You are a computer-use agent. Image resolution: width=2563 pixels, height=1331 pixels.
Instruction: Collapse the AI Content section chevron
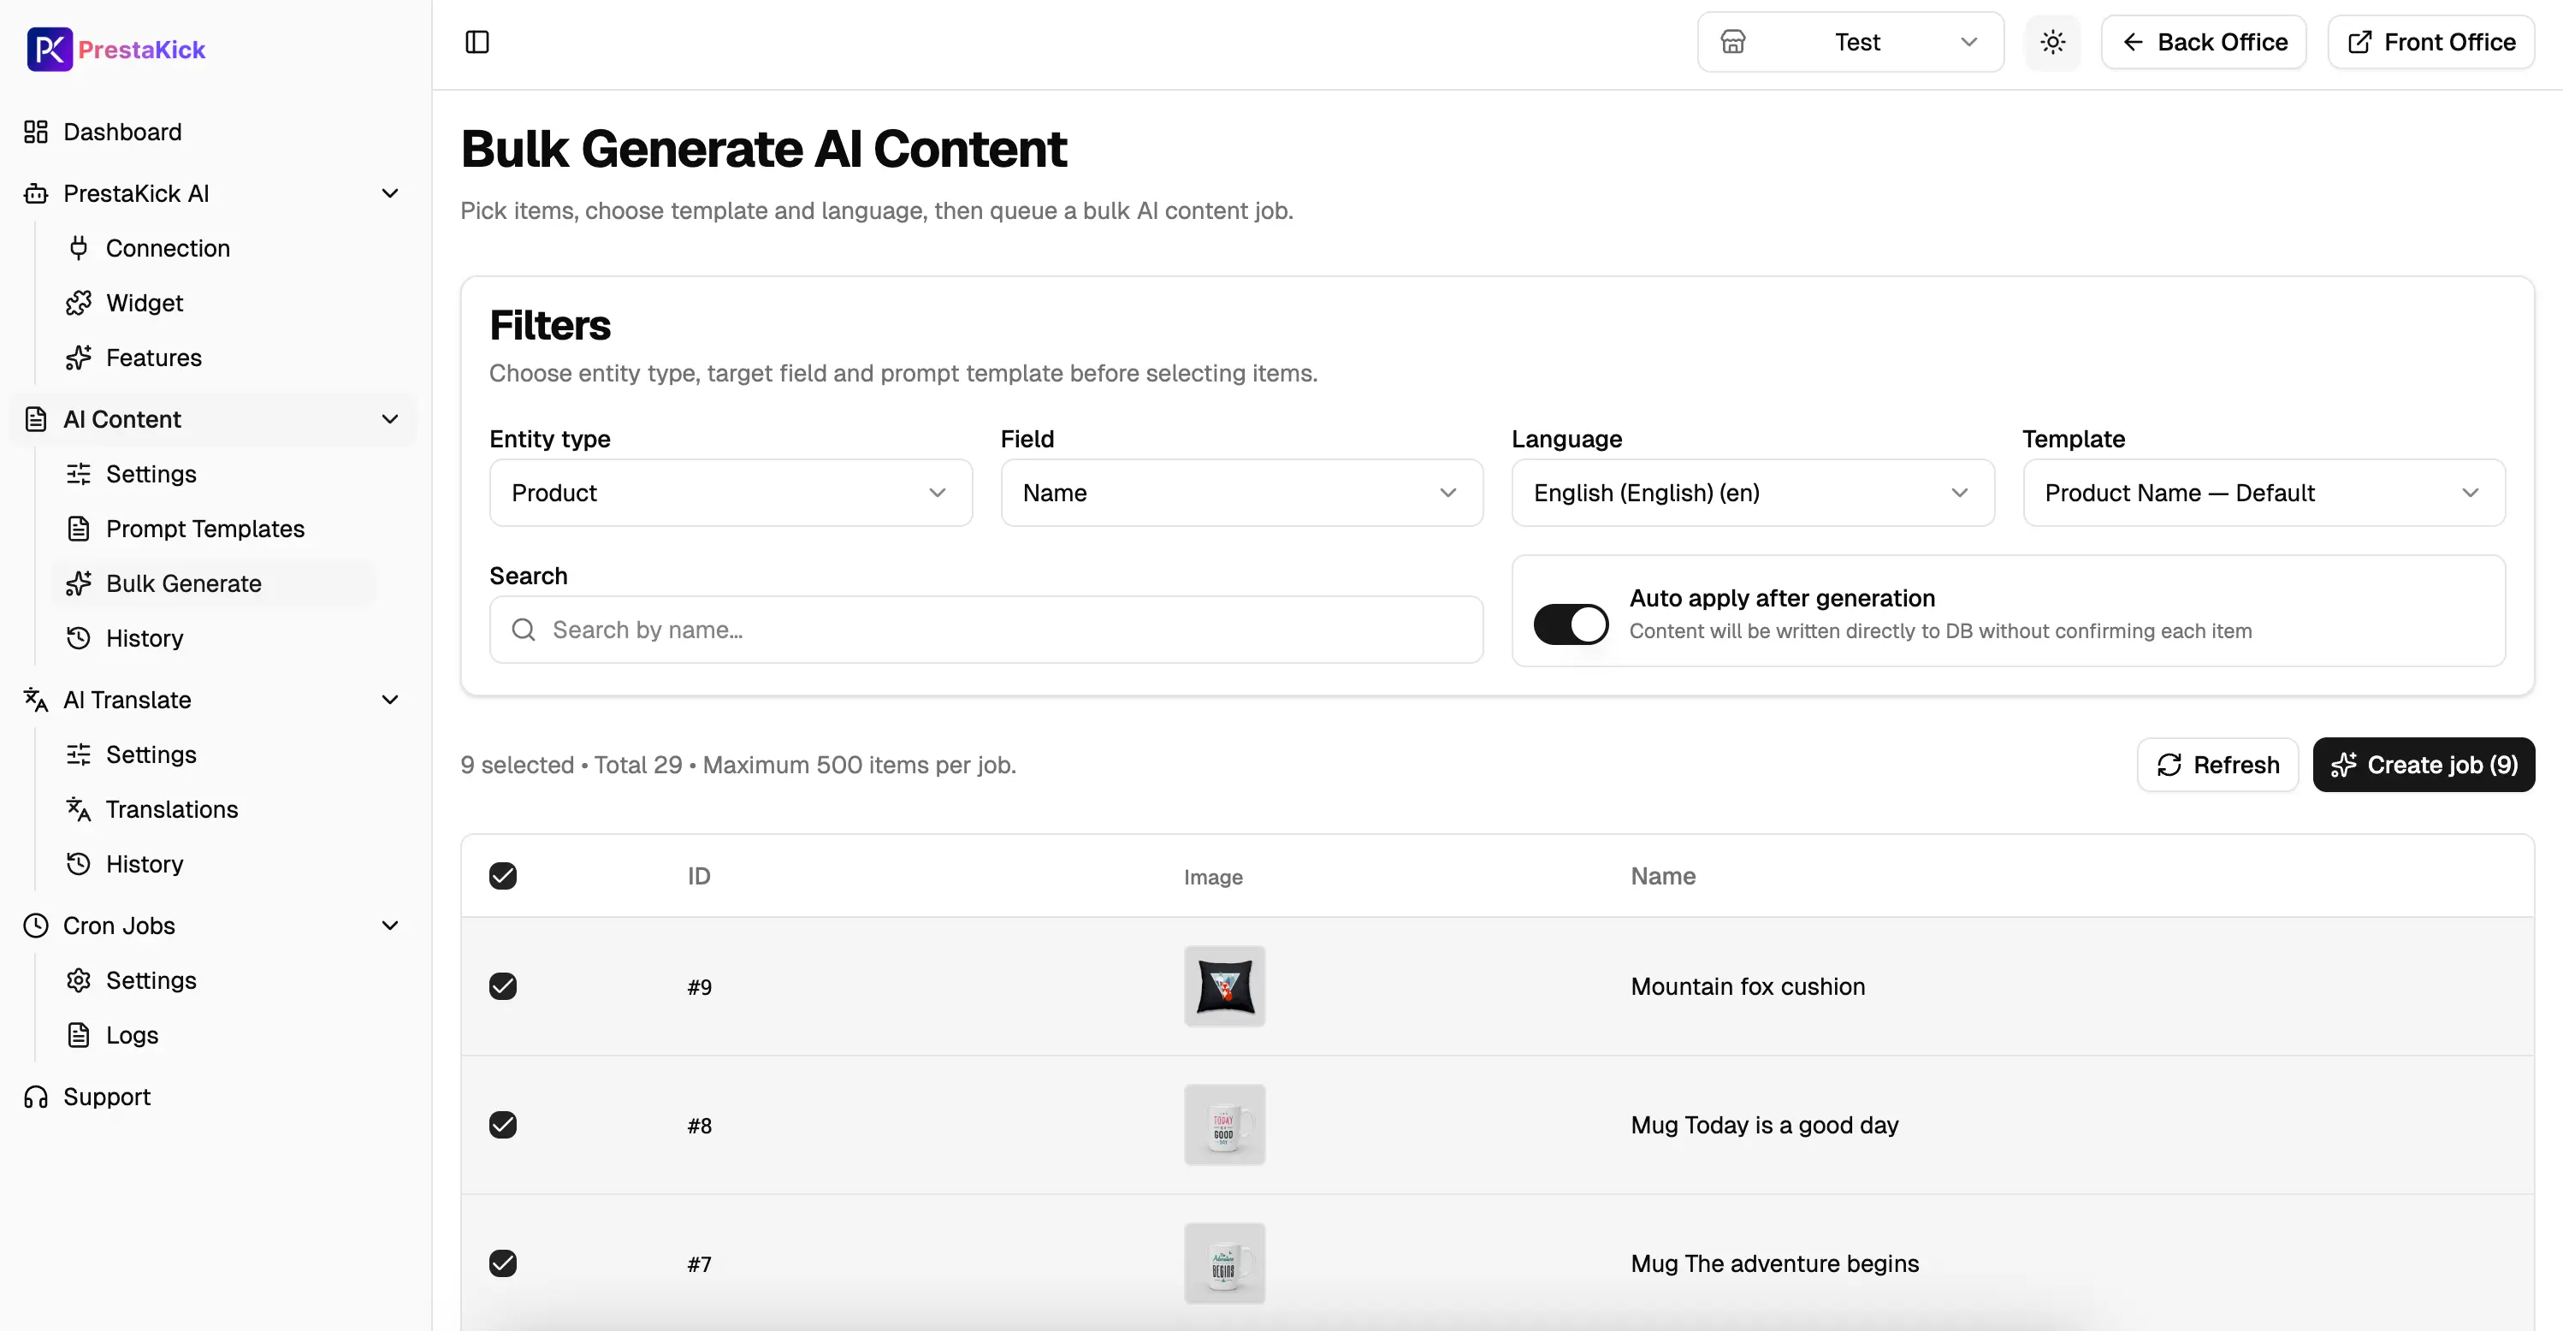[x=390, y=419]
